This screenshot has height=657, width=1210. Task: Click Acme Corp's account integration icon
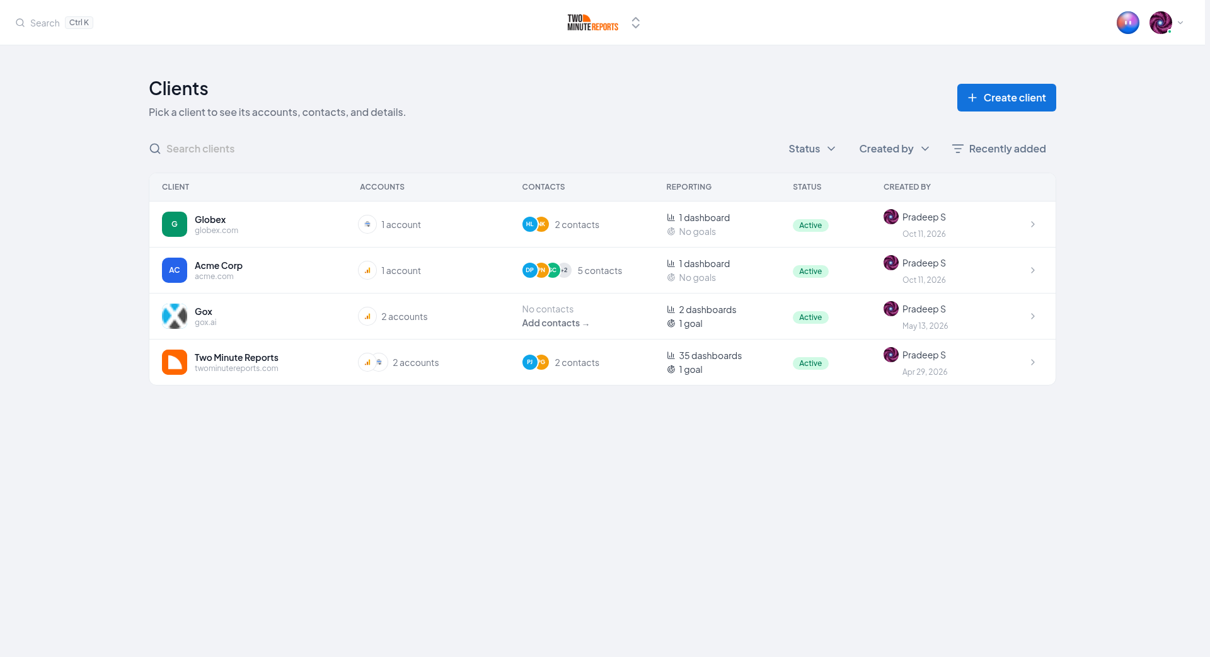tap(367, 270)
